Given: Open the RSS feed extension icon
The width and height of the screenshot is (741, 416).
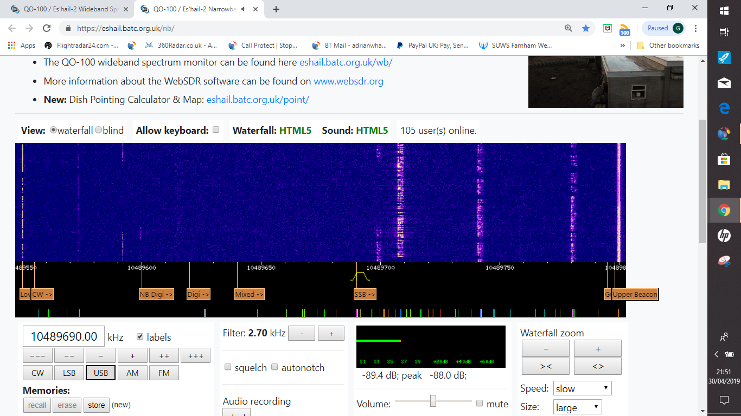Looking at the screenshot, I should (x=624, y=29).
